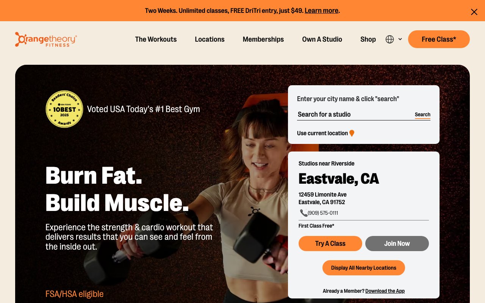The height and width of the screenshot is (303, 485).
Task: Open The Workouts menu
Action: tap(156, 39)
